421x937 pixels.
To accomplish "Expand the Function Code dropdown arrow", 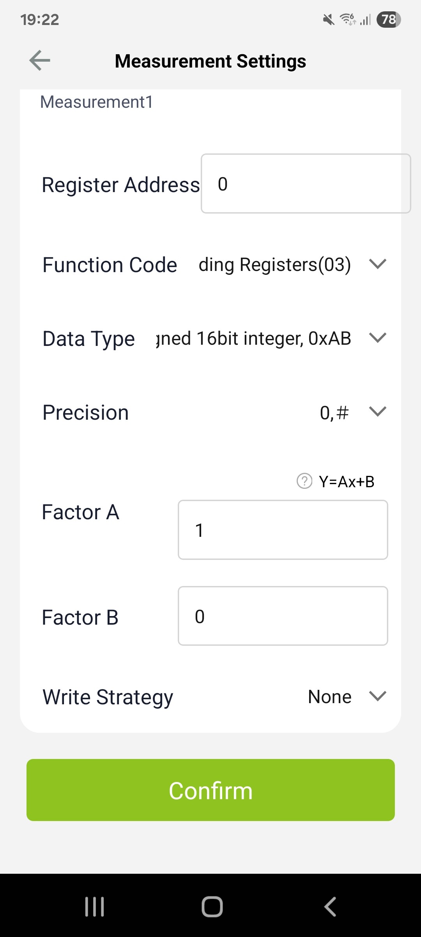I will click(x=377, y=264).
